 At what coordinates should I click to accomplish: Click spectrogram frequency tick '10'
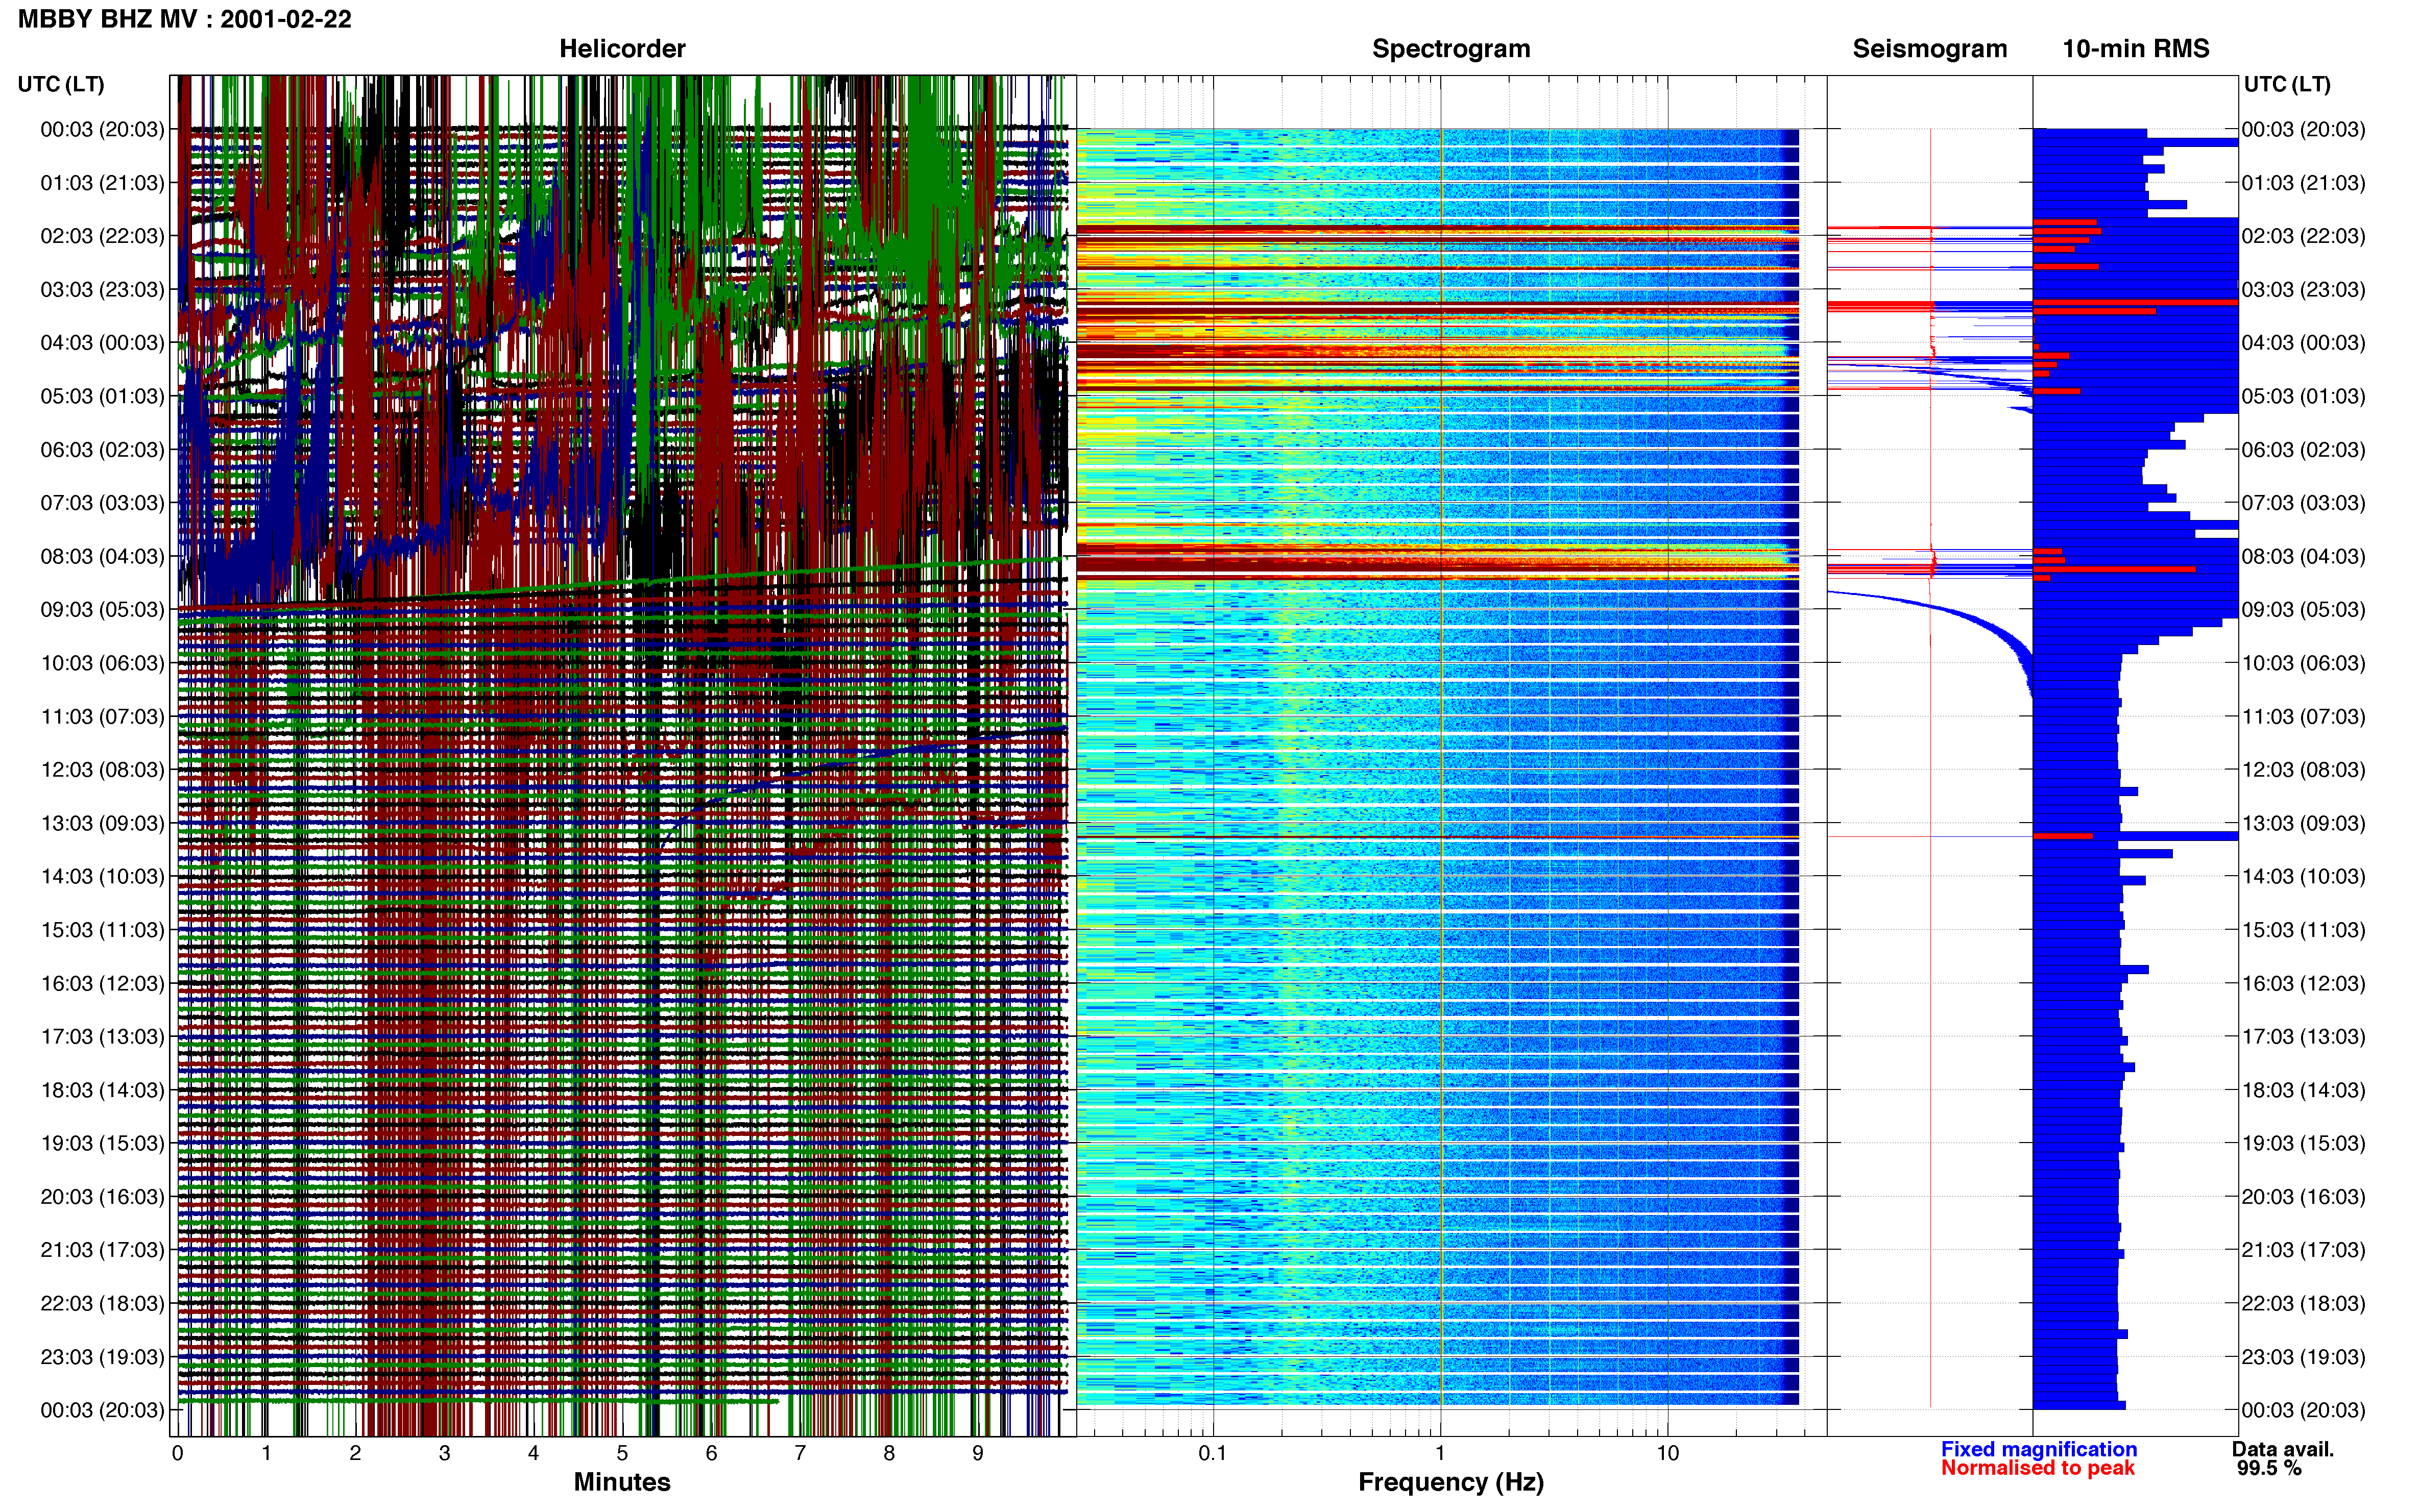click(x=1667, y=1454)
